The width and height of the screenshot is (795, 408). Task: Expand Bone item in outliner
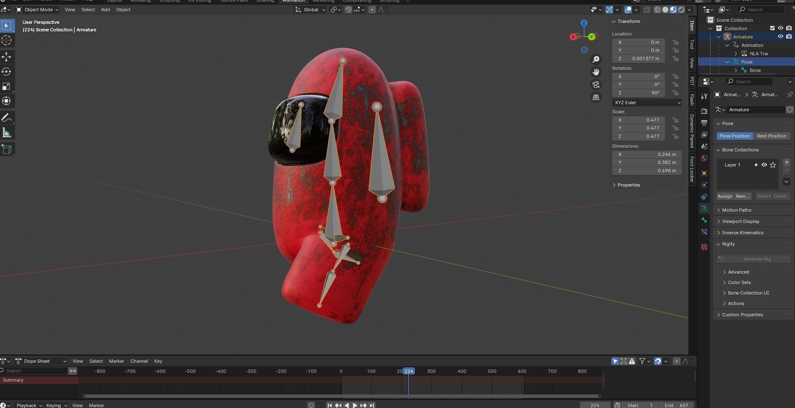click(x=736, y=70)
